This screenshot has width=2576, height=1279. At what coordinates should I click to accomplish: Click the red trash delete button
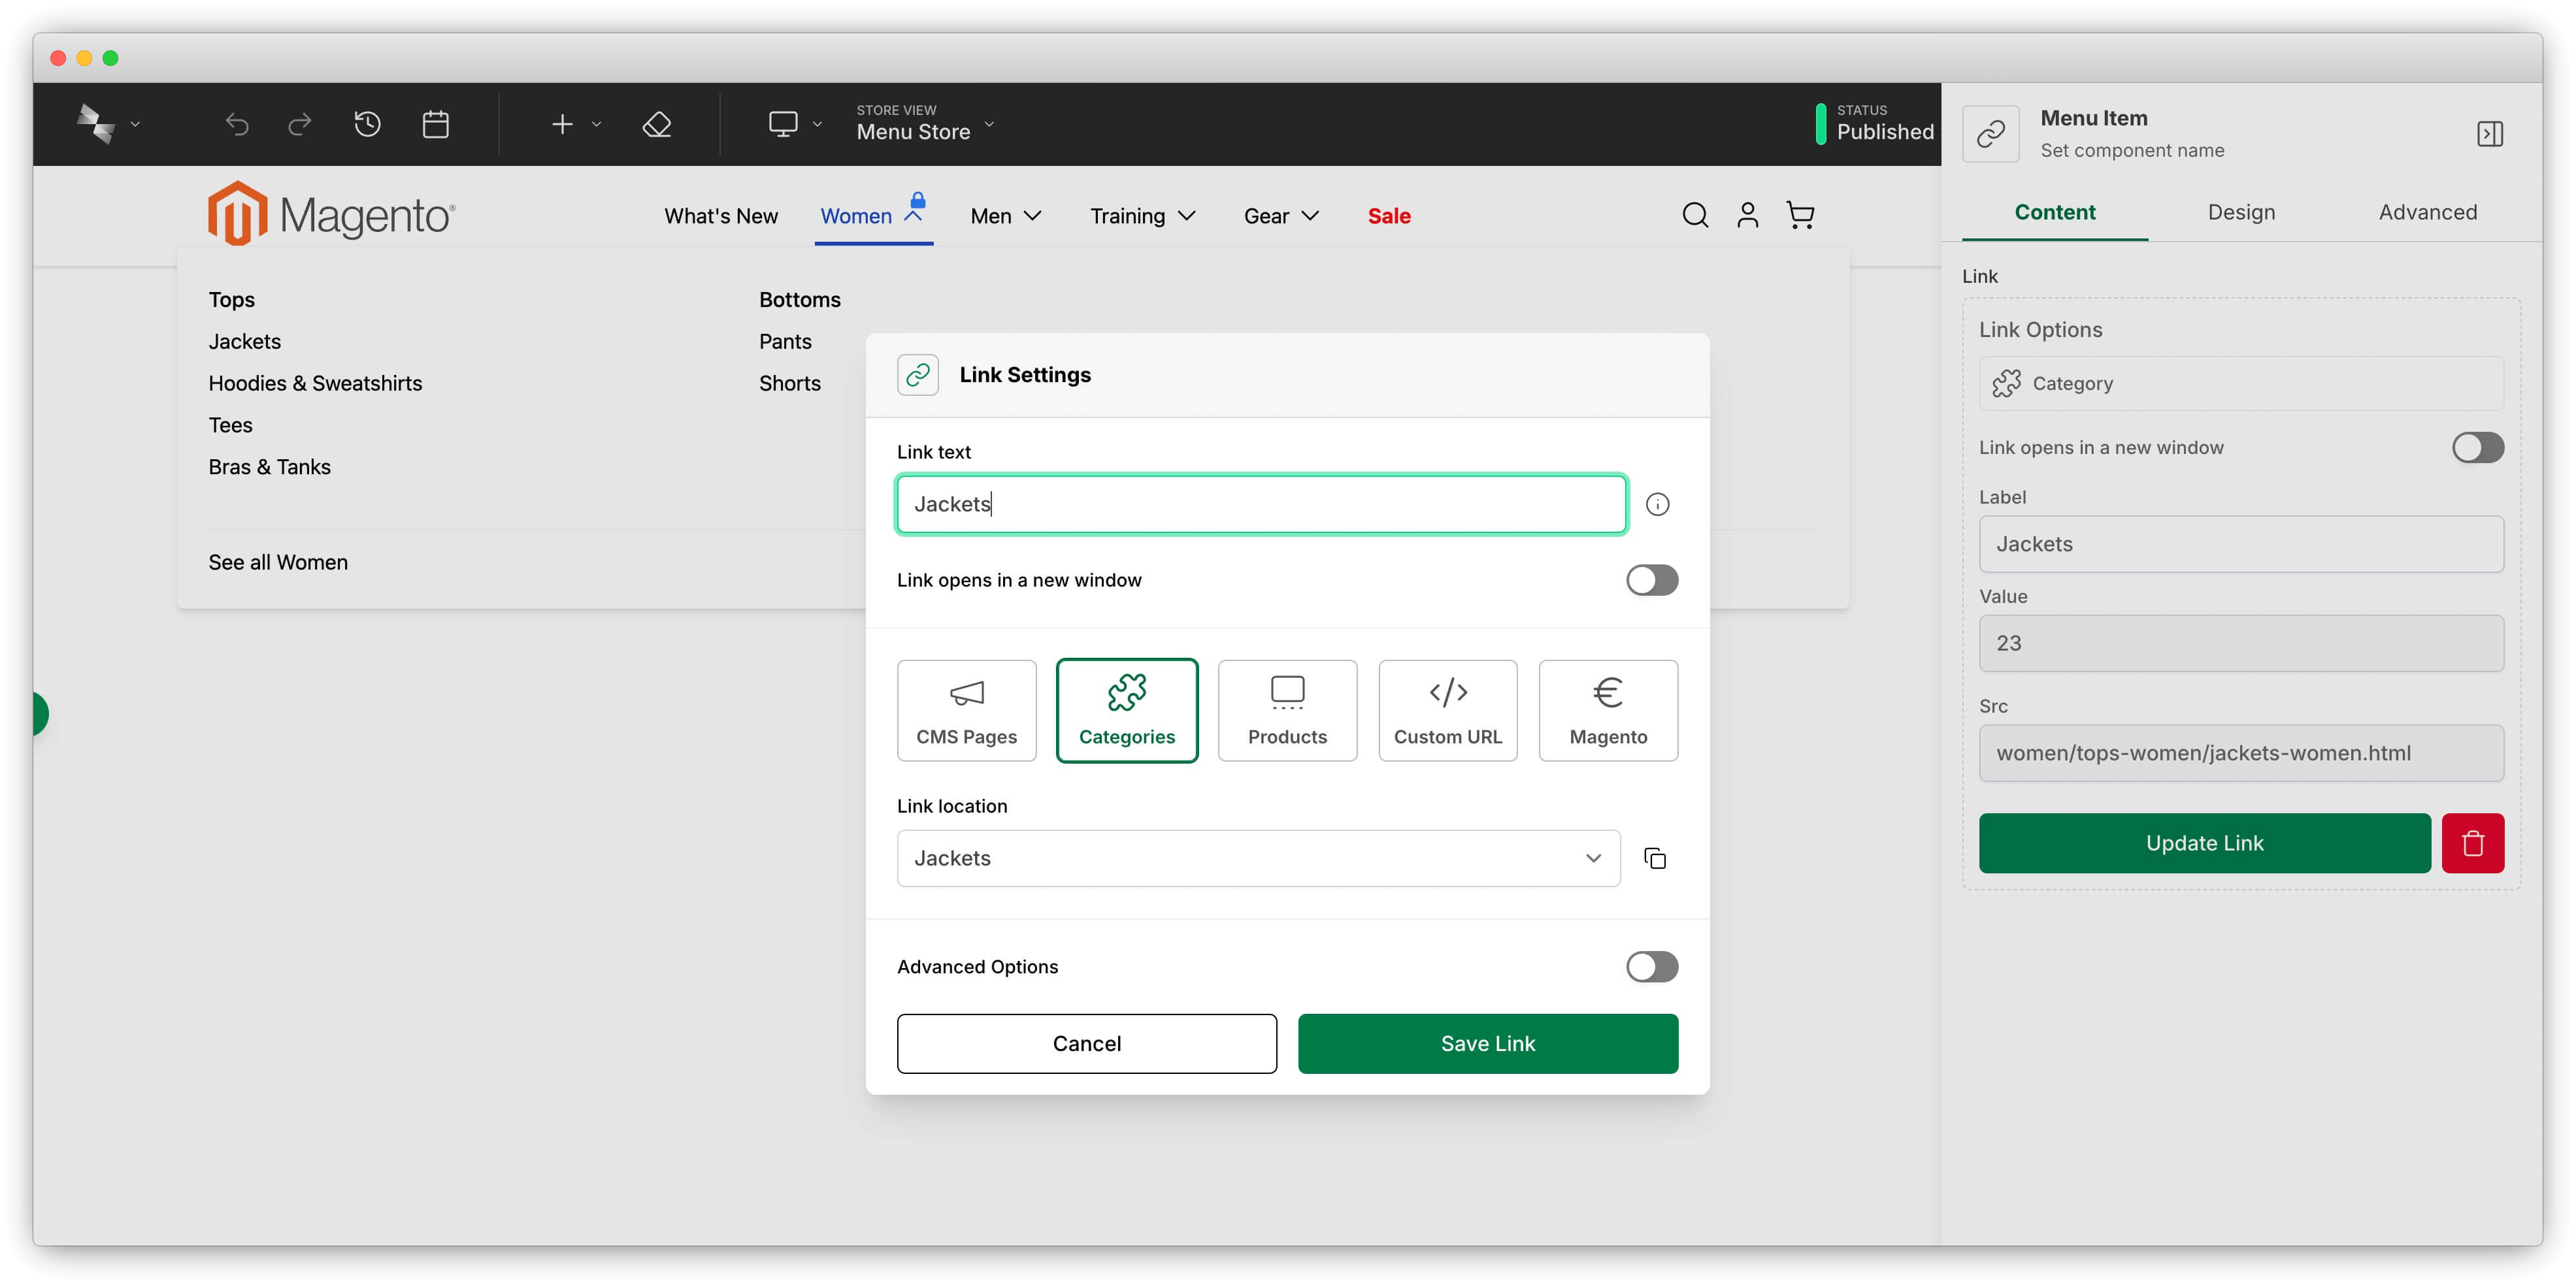click(2472, 843)
